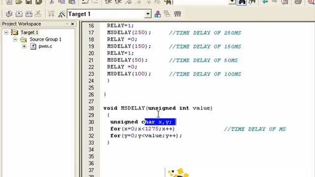Click 'for(y=0;y<value;y++);' on line 32
Viewport: 315px width, 177px height.
coord(146,136)
